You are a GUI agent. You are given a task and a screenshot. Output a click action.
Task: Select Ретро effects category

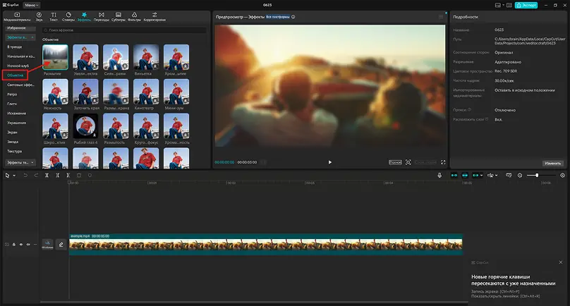pos(12,94)
